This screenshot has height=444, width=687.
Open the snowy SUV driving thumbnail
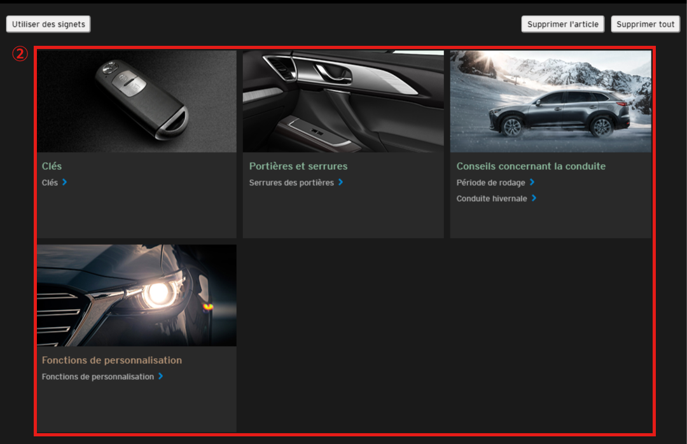550,101
